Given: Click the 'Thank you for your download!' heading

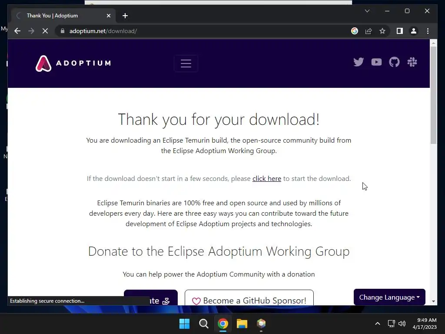Looking at the screenshot, I should point(219,119).
